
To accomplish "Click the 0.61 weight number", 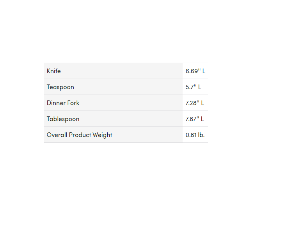I will pos(191,135).
